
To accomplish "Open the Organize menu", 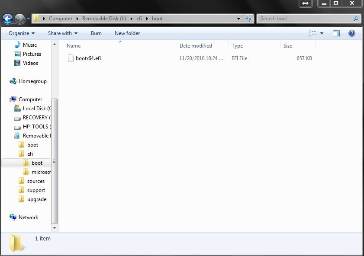I will [22, 33].
